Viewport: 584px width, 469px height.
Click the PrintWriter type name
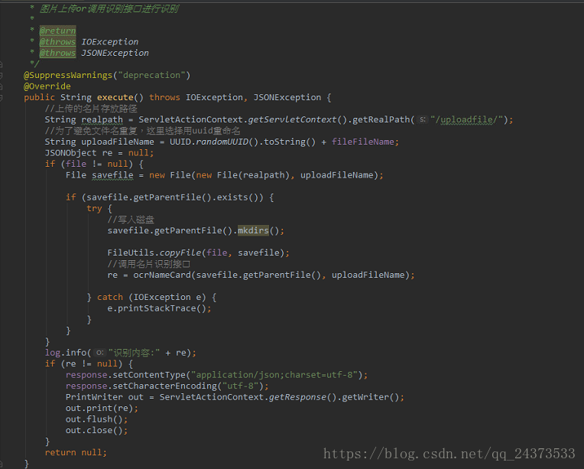94,397
